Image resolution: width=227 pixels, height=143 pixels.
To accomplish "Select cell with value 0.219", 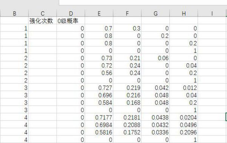I will click(127, 88).
